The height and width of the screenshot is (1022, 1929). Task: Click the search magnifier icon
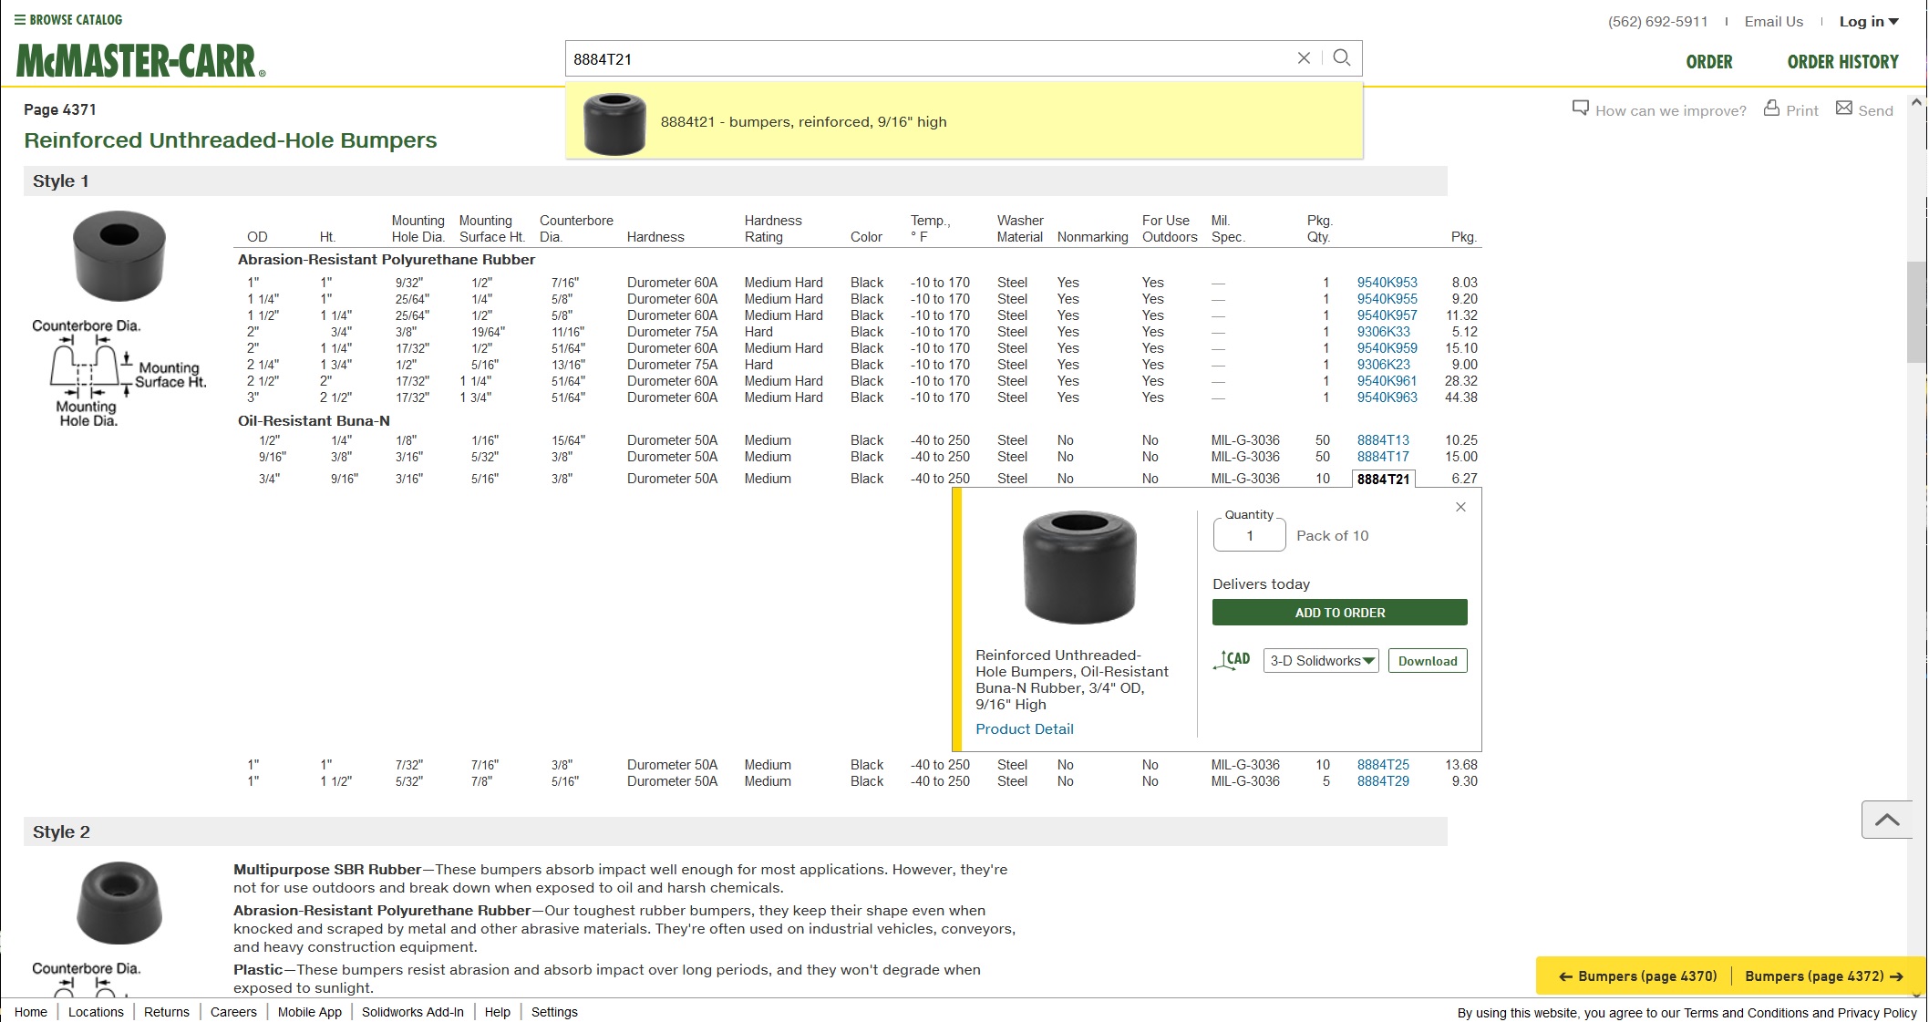(1341, 58)
